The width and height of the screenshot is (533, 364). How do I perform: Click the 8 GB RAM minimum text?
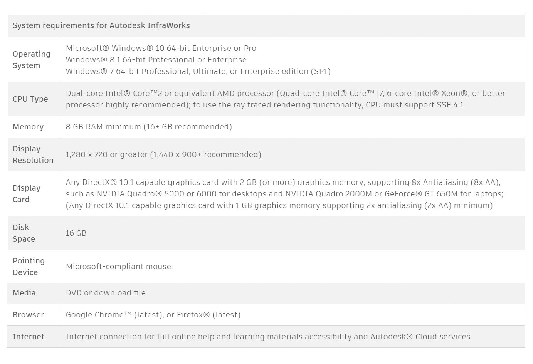pyautogui.click(x=148, y=127)
